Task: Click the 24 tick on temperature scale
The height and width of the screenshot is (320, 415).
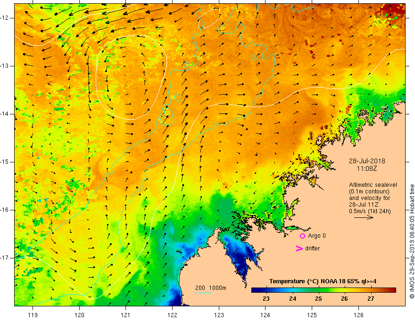Action: (292, 299)
